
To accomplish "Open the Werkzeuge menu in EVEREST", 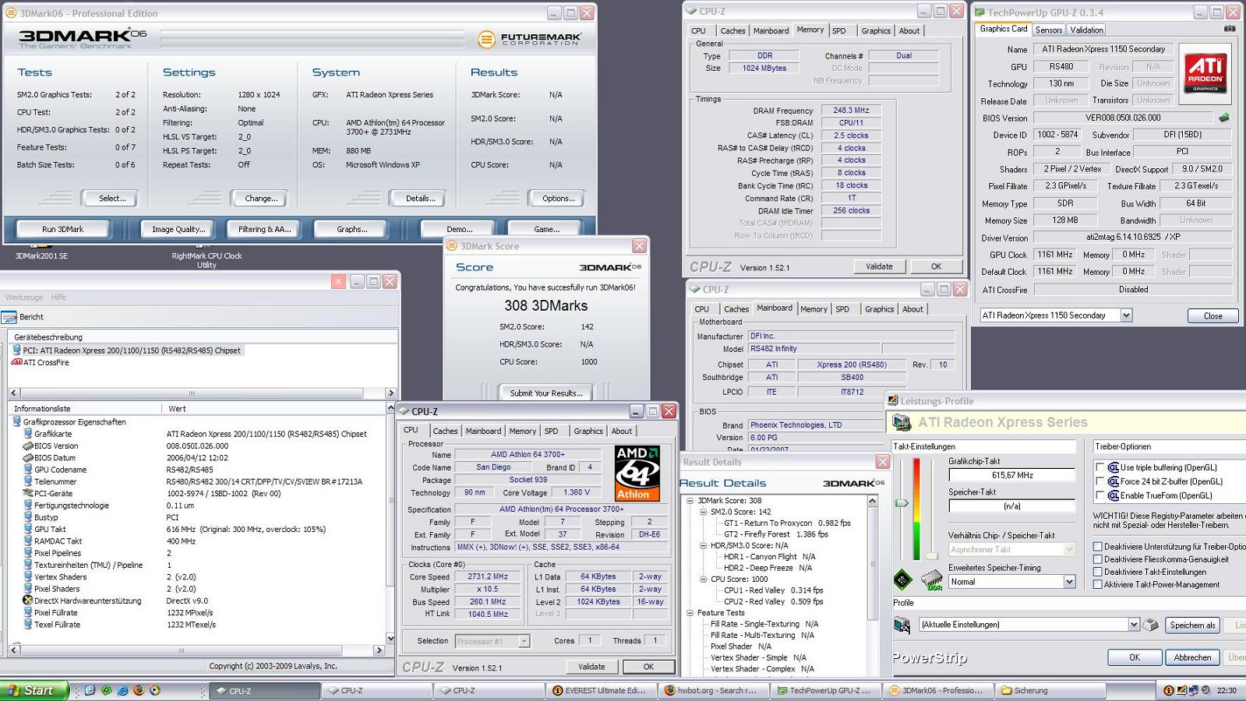I will [24, 297].
